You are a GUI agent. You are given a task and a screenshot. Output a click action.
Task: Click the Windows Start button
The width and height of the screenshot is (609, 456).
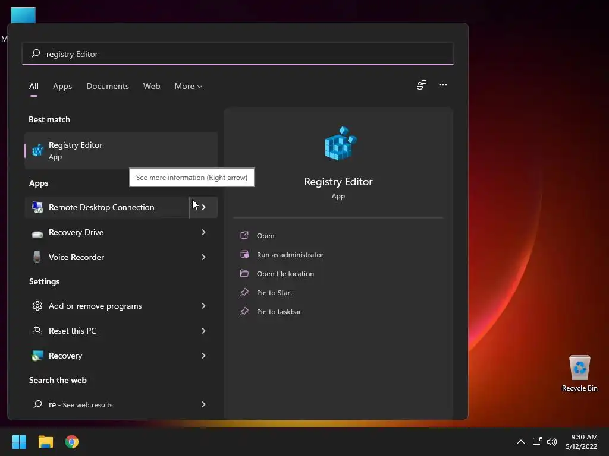point(19,442)
